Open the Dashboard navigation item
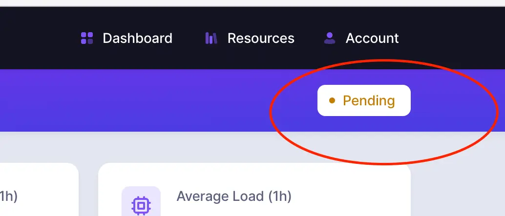This screenshot has height=216, width=505. click(137, 38)
